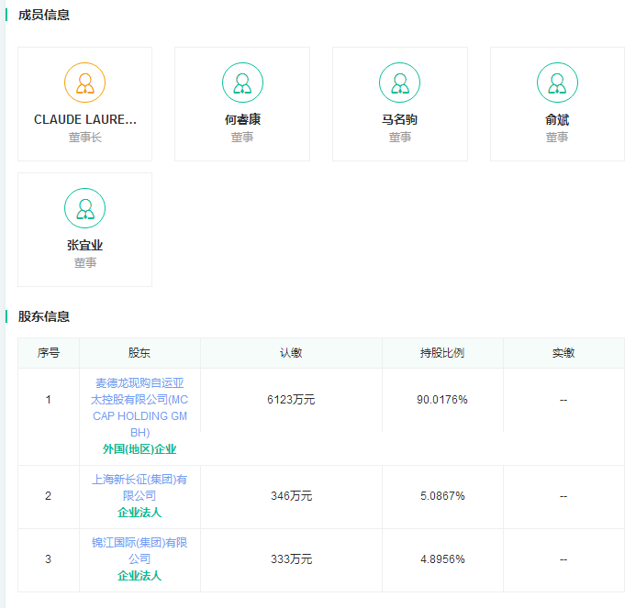Open the CLAUDE LAURE... member name
The height and width of the screenshot is (608, 636).
[84, 119]
